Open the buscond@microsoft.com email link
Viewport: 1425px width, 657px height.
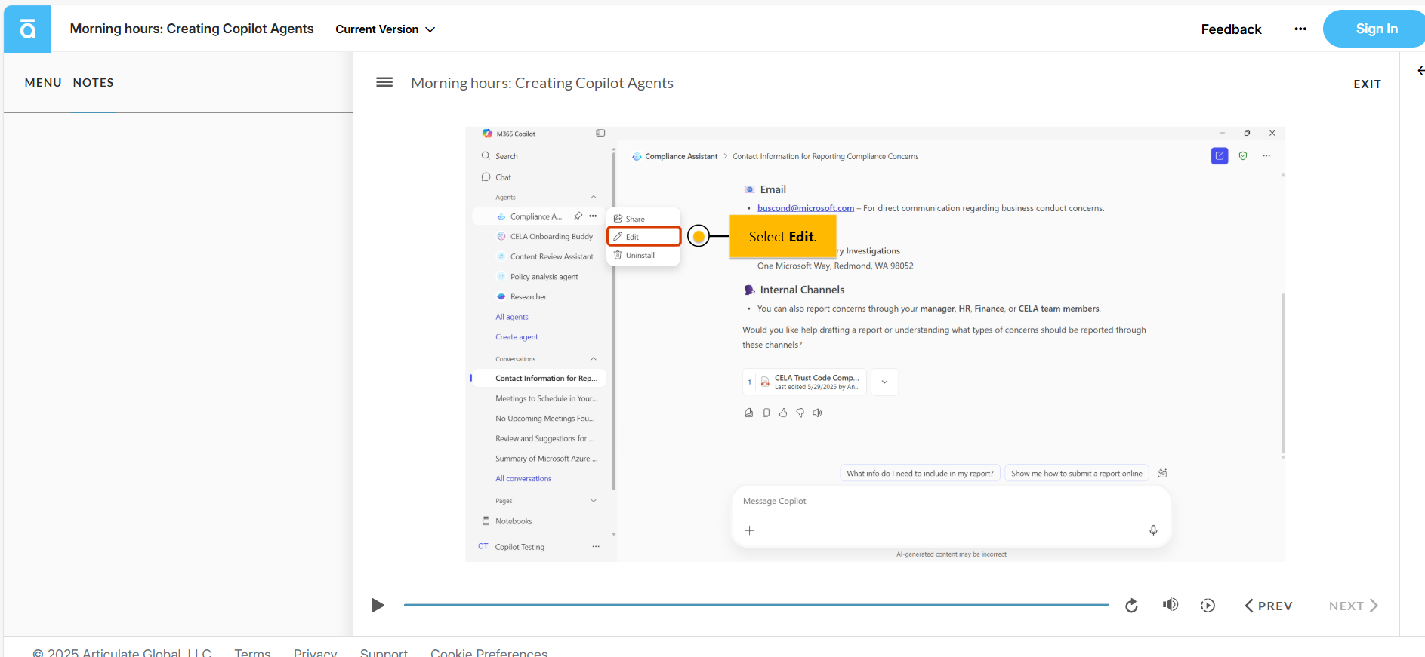pyautogui.click(x=806, y=208)
